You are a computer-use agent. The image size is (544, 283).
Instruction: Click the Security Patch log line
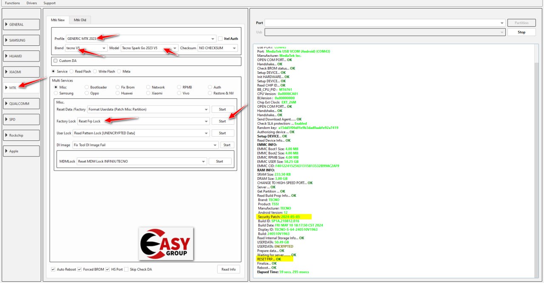(279, 217)
